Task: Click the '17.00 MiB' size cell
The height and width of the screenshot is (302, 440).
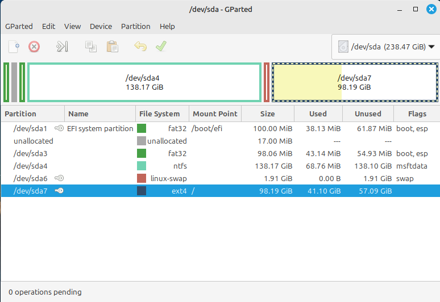Action: (275, 141)
